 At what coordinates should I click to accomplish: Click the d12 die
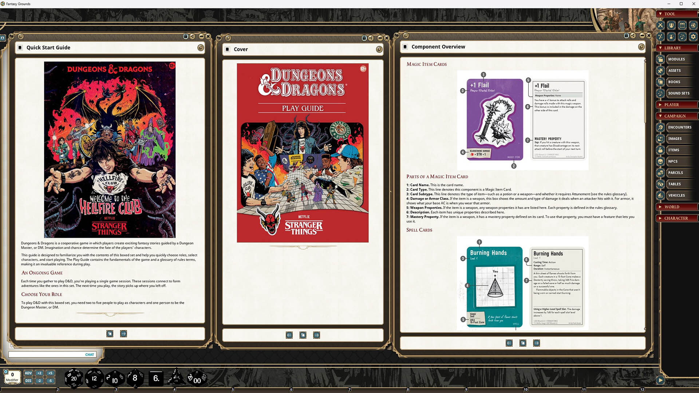click(x=94, y=378)
